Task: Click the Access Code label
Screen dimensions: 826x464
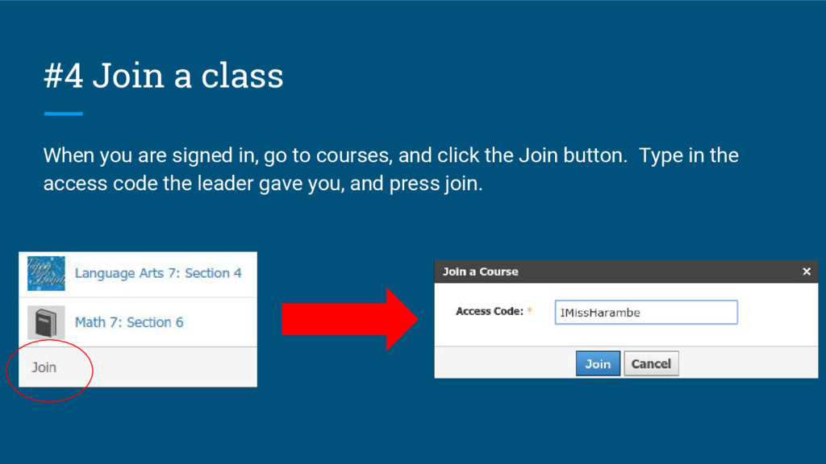Action: 490,311
